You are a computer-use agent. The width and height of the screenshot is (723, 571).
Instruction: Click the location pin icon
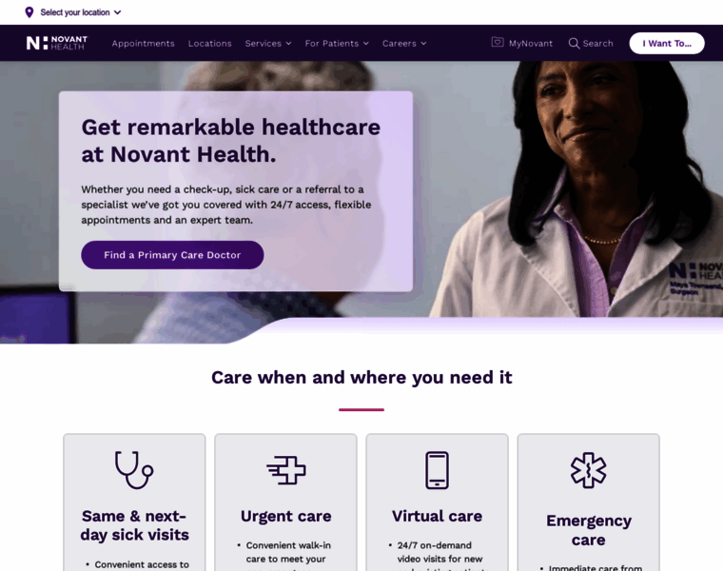click(29, 12)
